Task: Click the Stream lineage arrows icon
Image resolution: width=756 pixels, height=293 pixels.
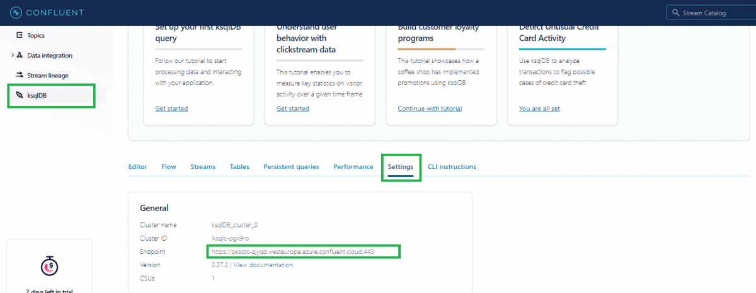Action: 20,75
